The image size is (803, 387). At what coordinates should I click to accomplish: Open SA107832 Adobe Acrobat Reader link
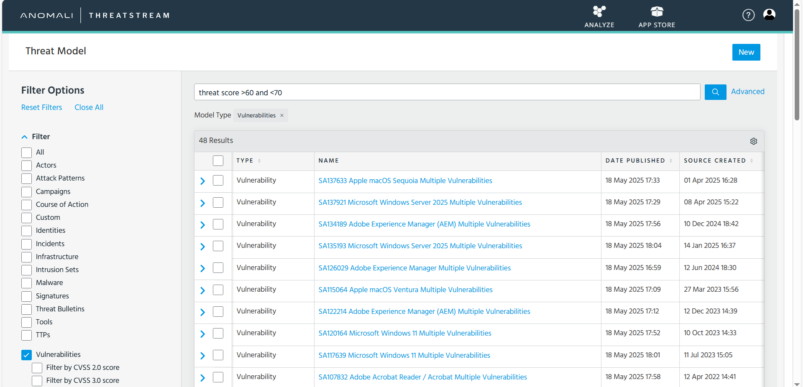423,377
